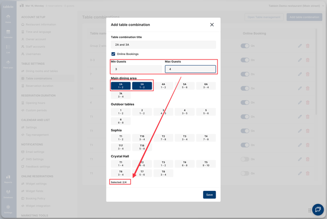Click the red trash icon in the top row
Screen dimensions: 327x219
click(307, 46)
